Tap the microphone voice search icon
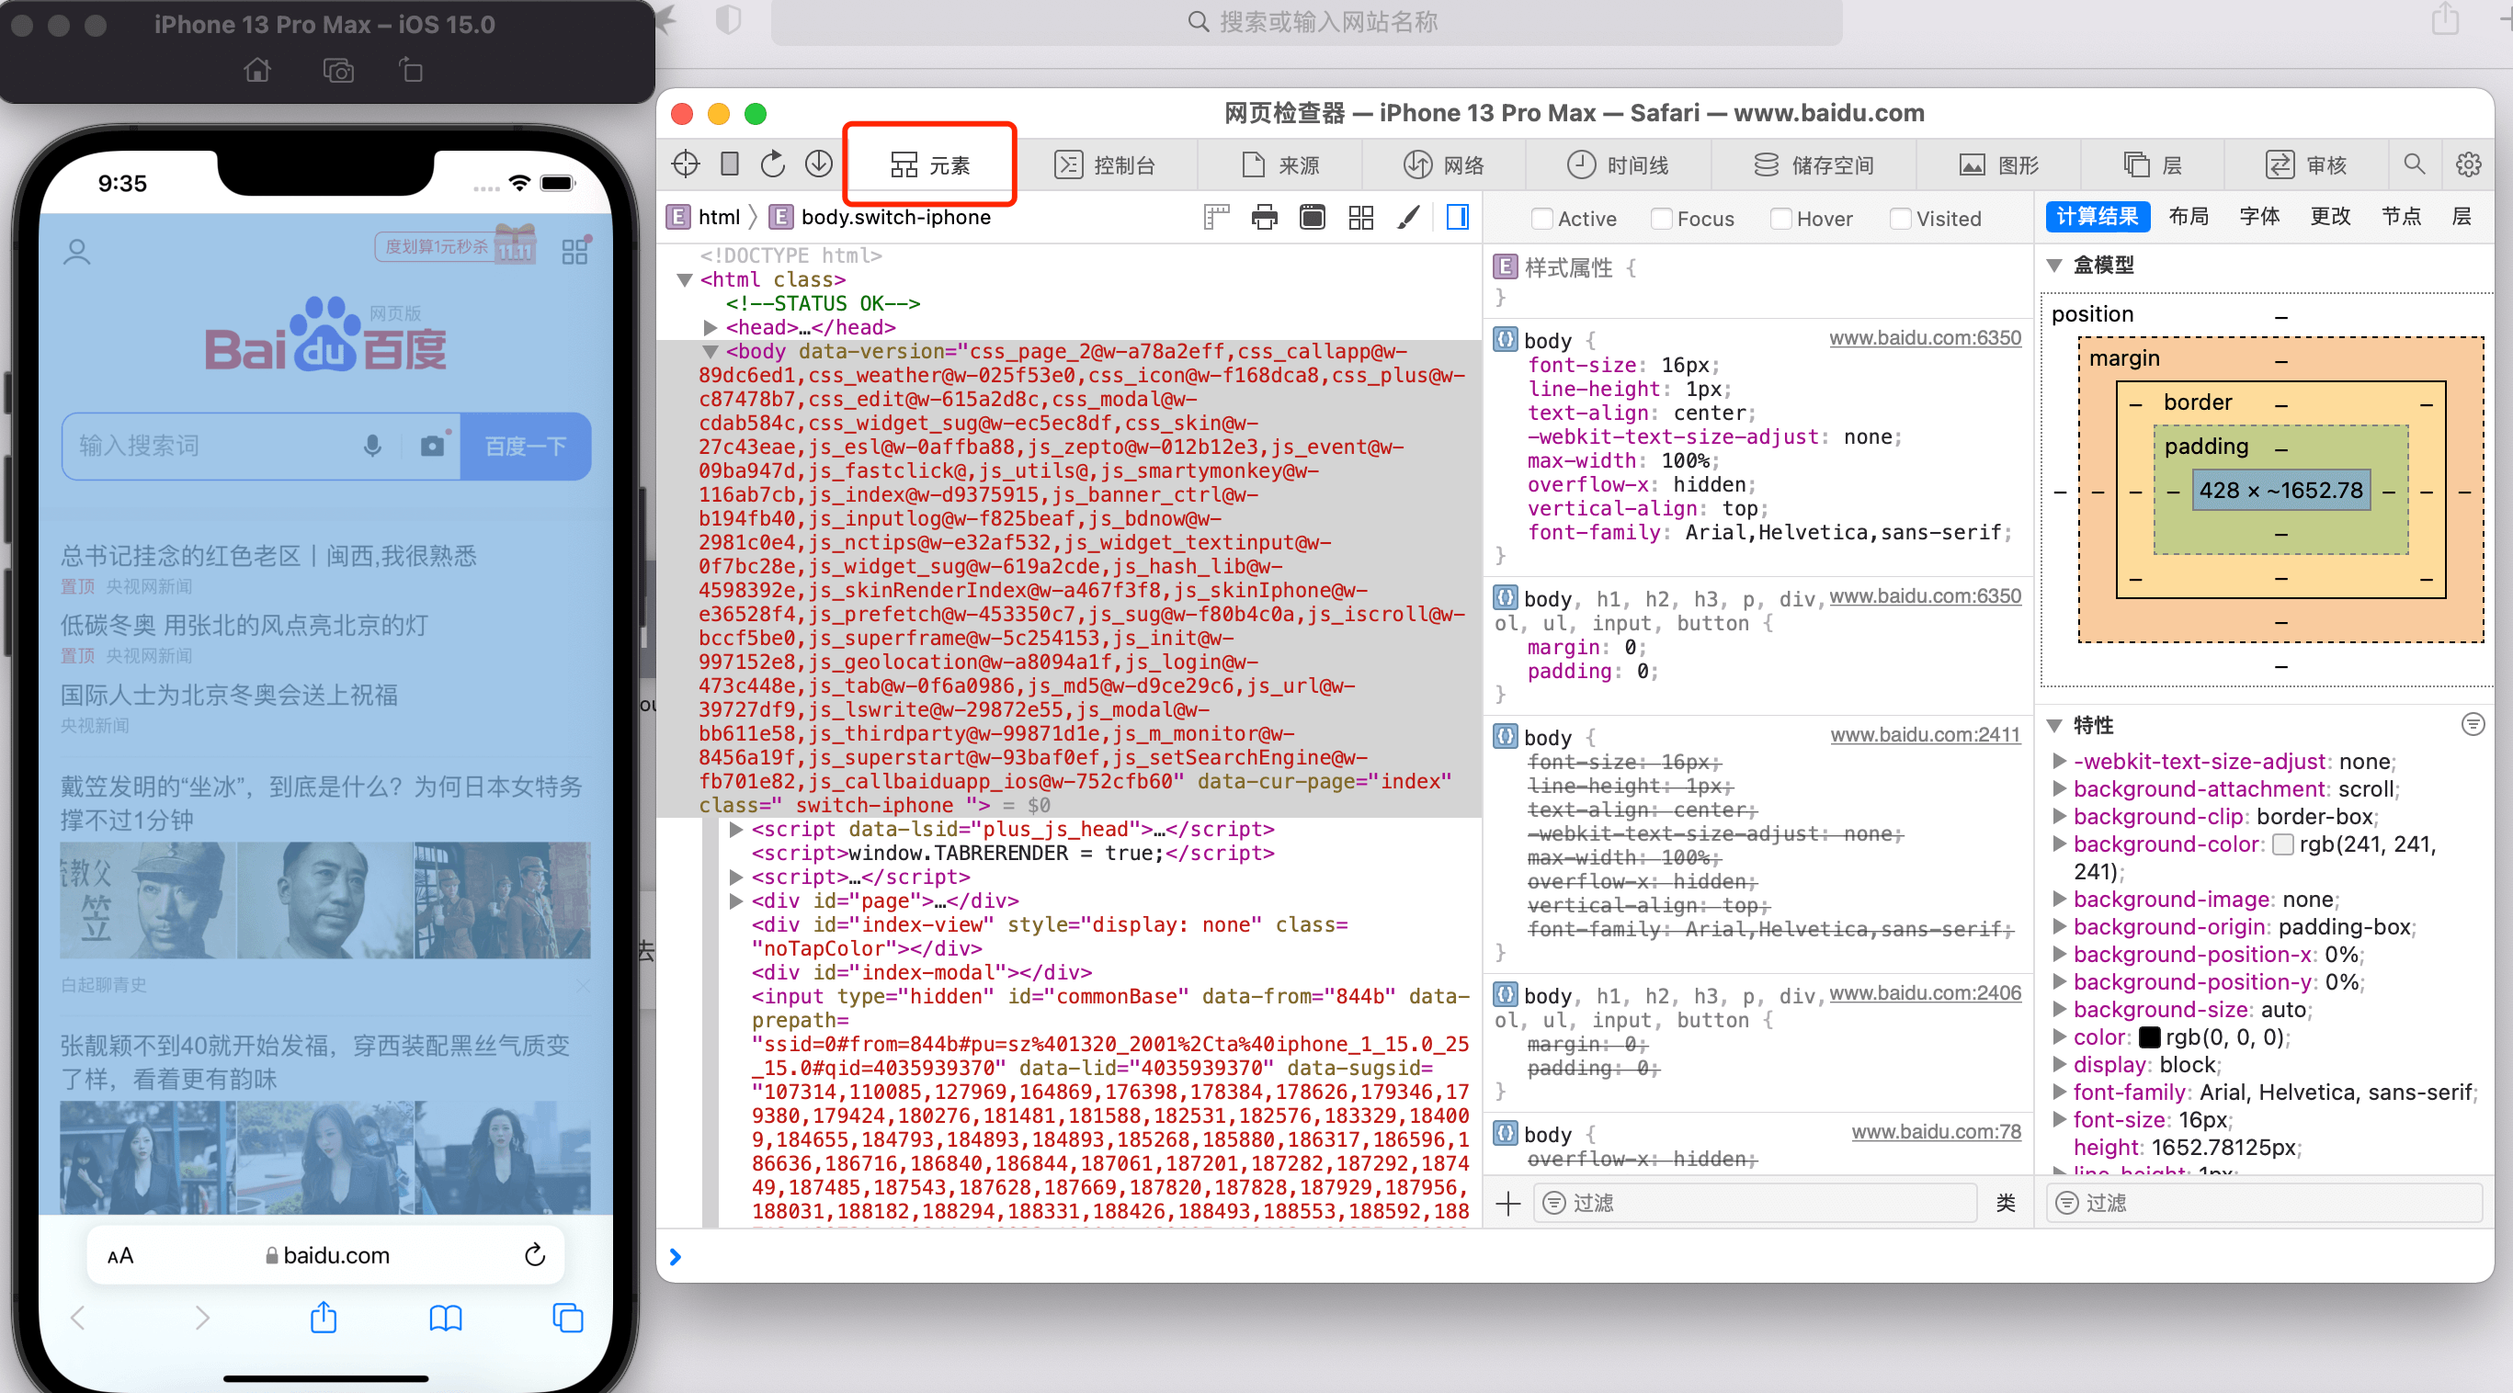2513x1393 pixels. pyautogui.click(x=372, y=446)
